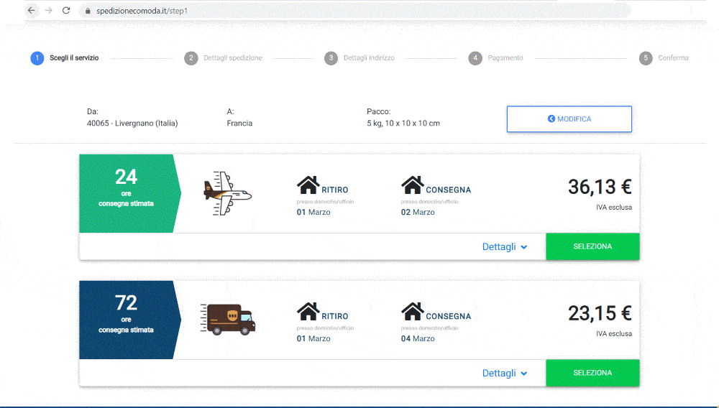Expand Dettagli for the 23,15 € option
Viewport: 719px width, 408px height.
click(505, 373)
